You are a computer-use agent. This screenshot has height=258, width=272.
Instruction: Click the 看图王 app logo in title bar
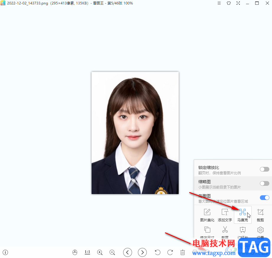pyautogui.click(x=3, y=3)
